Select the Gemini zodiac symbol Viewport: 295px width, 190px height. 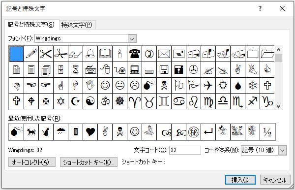tap(164, 101)
